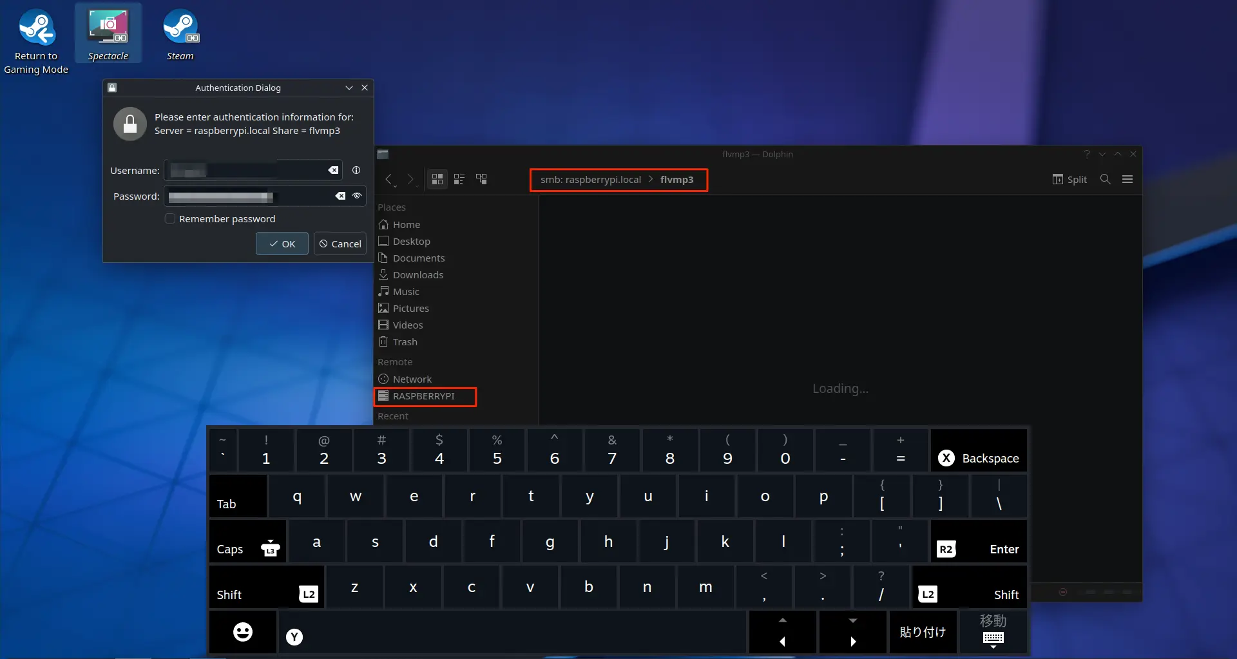Go forward in Dolphin navigation
Viewport: 1237px width, 659px height.
pyautogui.click(x=411, y=180)
